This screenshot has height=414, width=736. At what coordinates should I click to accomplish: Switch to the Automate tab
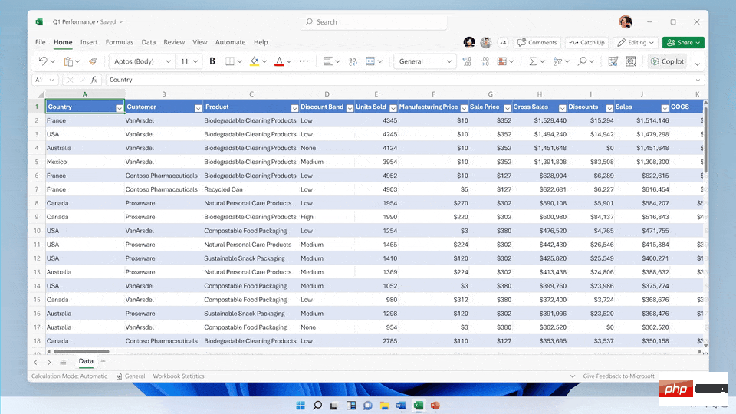tap(230, 42)
